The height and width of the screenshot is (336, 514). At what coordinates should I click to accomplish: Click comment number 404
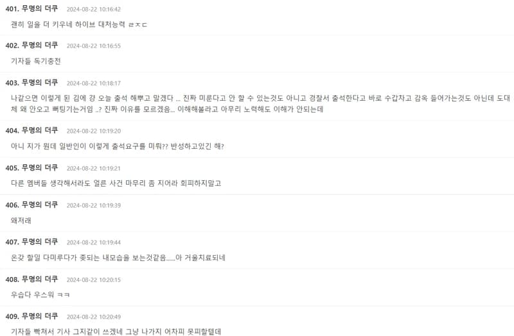point(12,131)
